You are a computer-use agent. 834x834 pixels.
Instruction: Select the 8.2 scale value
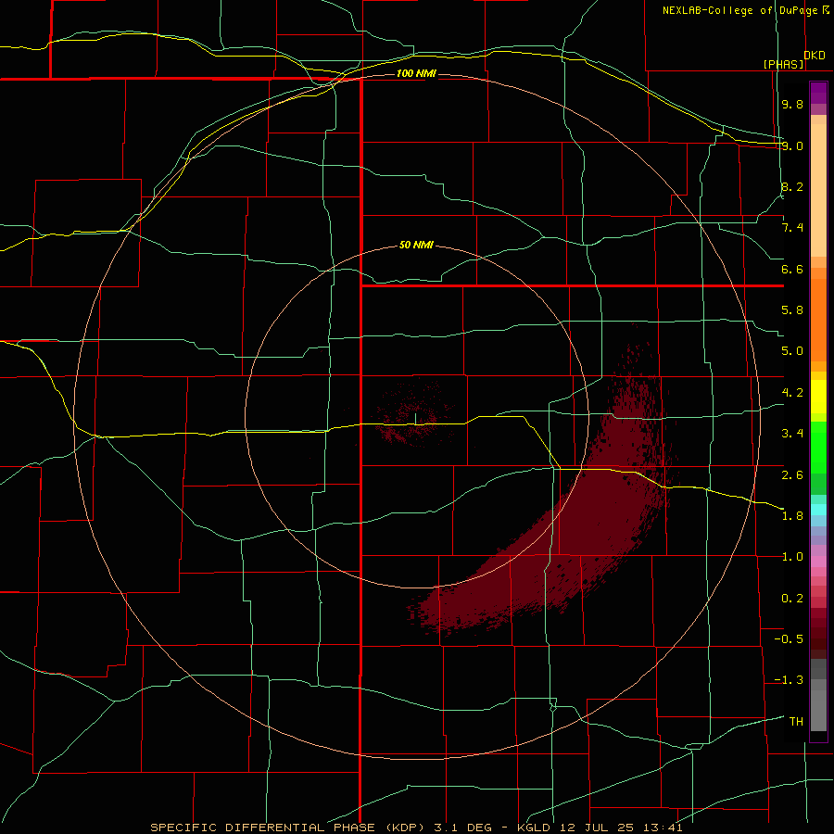(792, 186)
